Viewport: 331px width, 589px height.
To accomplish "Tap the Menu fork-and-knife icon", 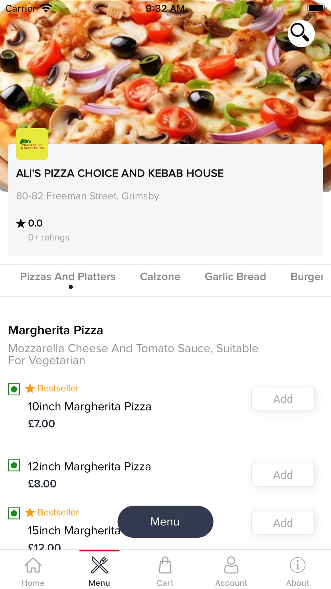I will 99,565.
